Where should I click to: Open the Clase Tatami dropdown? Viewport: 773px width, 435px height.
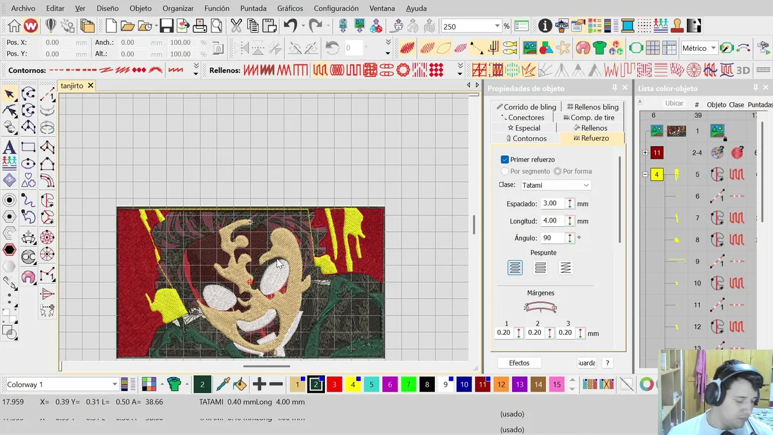[x=556, y=185]
